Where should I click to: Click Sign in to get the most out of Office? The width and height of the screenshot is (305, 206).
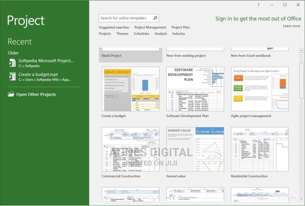[258, 19]
